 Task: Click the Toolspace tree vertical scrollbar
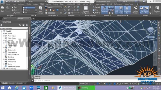point(27,50)
